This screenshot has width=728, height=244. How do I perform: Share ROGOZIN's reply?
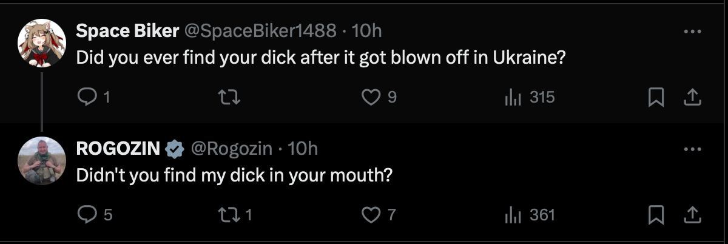692,214
